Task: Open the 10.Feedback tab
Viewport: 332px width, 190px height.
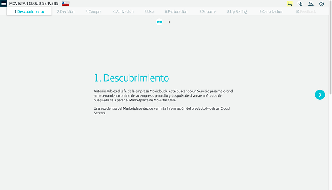Action: [306, 11]
